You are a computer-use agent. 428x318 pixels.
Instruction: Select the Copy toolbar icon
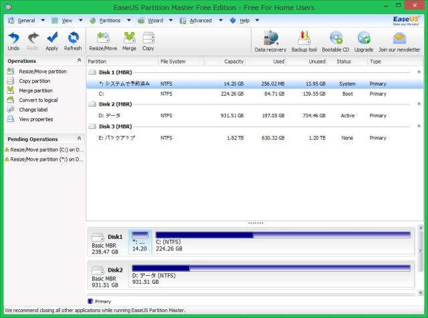pos(148,37)
